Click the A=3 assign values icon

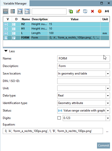pyautogui.click(x=107, y=11)
